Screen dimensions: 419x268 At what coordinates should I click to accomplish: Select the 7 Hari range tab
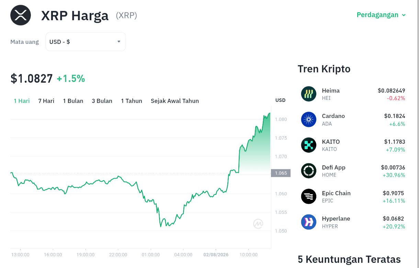tap(46, 101)
